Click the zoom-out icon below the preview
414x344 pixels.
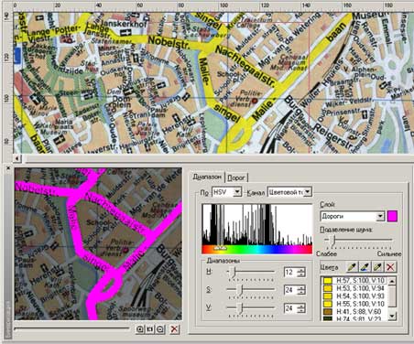(160, 329)
